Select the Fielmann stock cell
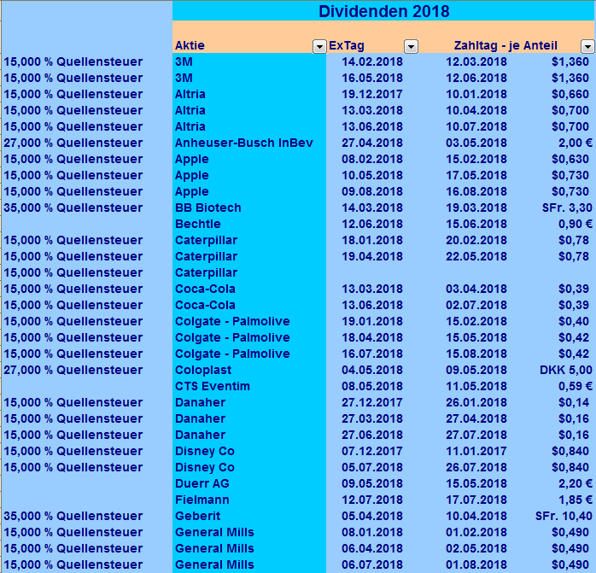 tap(249, 500)
